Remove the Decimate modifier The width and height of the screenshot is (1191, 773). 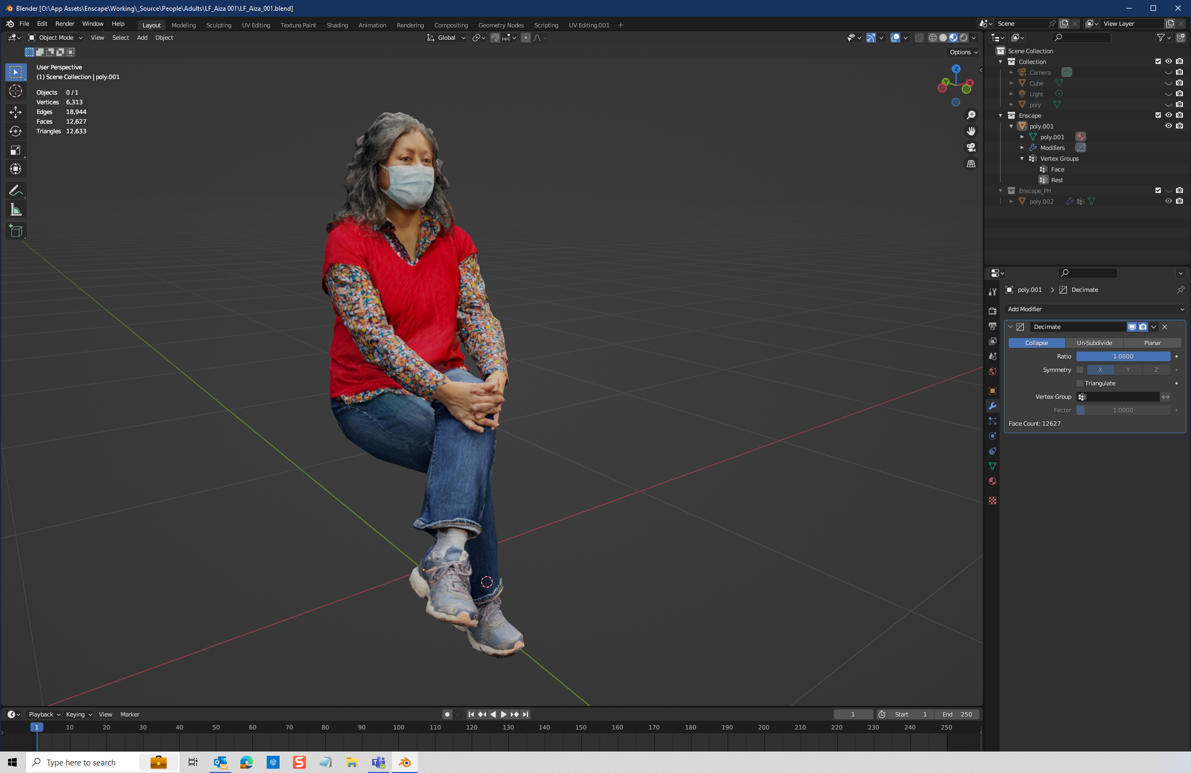pos(1165,327)
